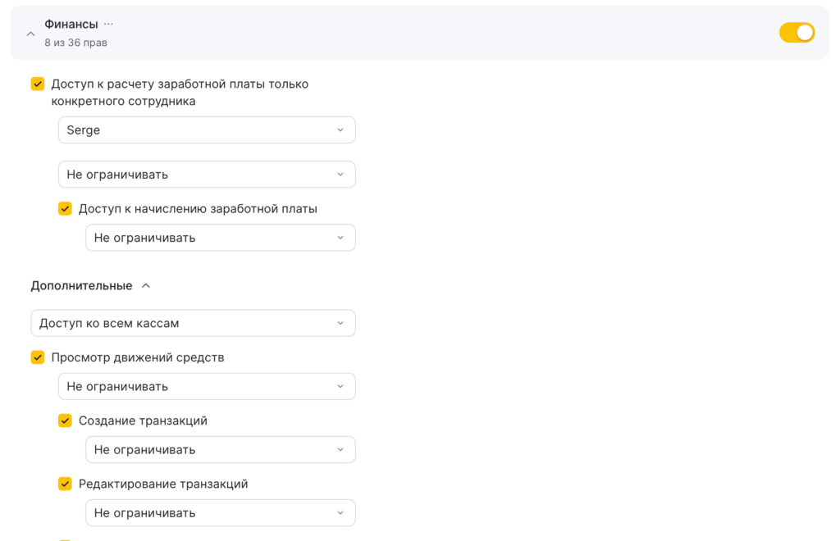Click the chevron icon beside Дополнительные
This screenshot has height=541, width=840.
146,286
